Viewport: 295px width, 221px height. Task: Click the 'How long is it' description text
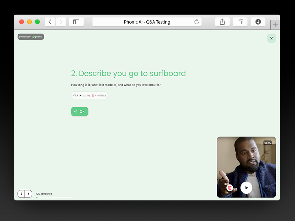click(116, 85)
